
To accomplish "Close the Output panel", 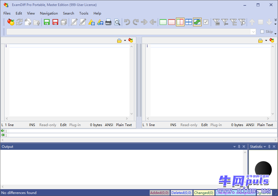I will coord(244,147).
